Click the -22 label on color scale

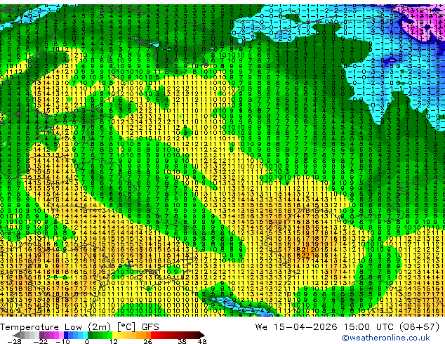41,341
